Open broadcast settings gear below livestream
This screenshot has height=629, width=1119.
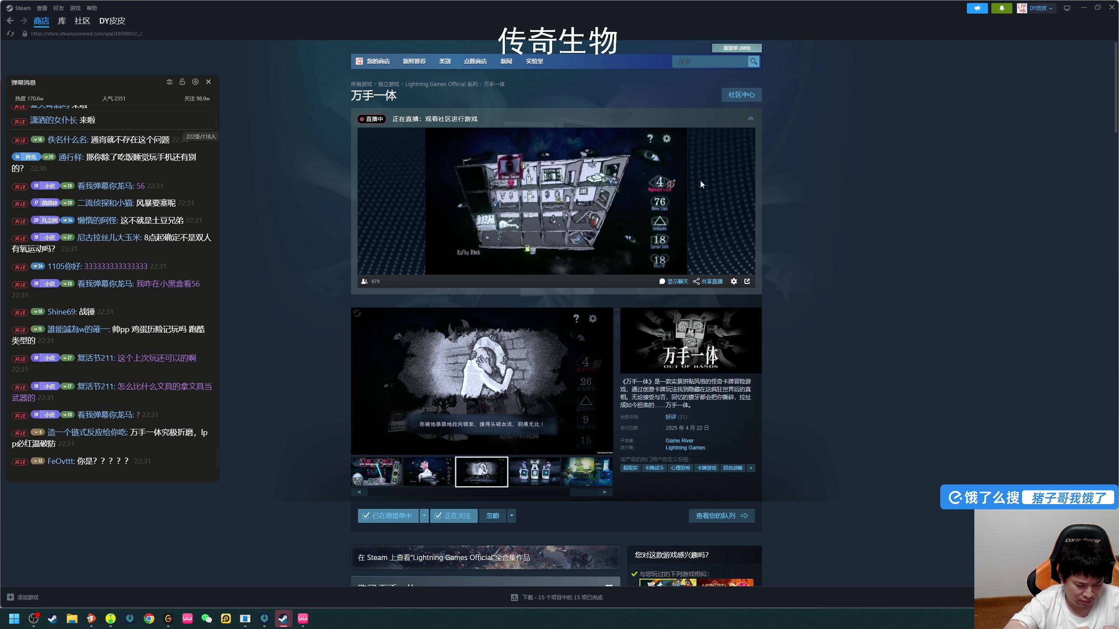pos(734,281)
